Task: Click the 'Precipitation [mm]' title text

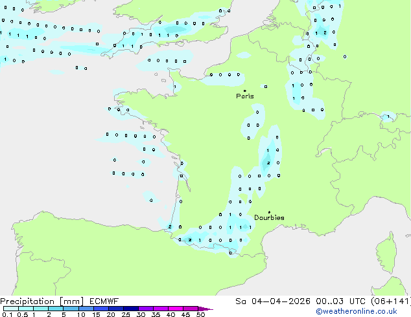Action: 42,301
